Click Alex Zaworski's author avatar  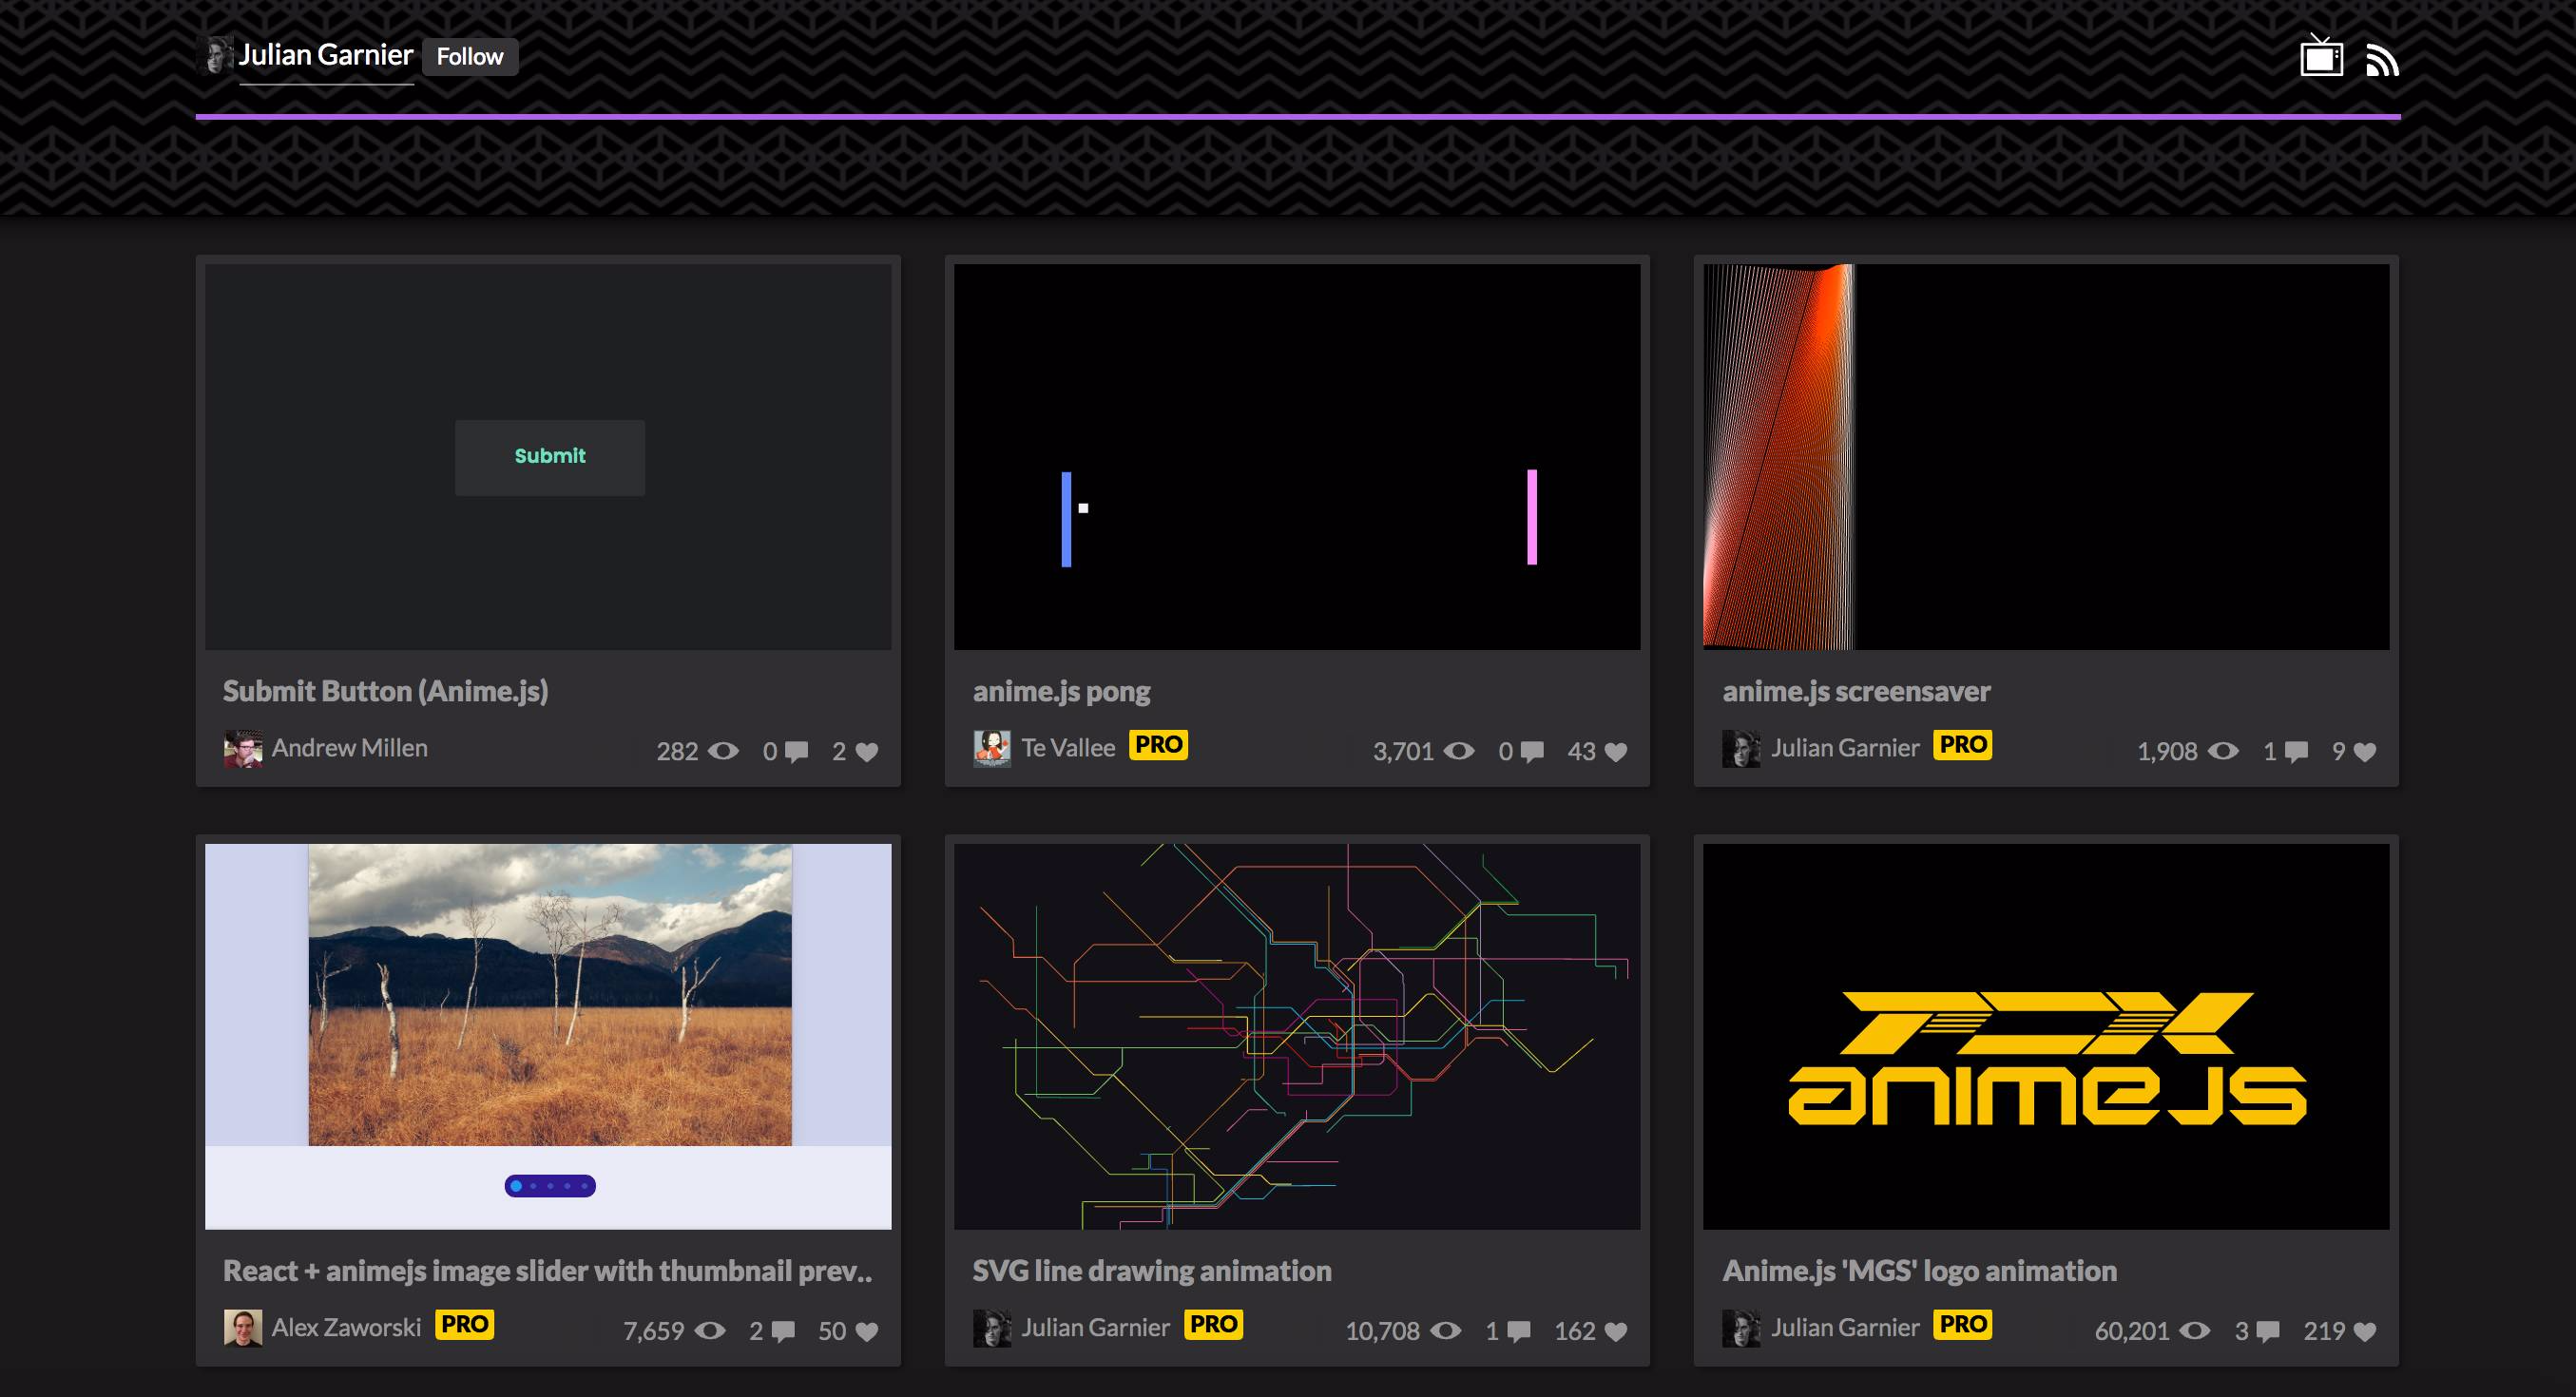(243, 1328)
